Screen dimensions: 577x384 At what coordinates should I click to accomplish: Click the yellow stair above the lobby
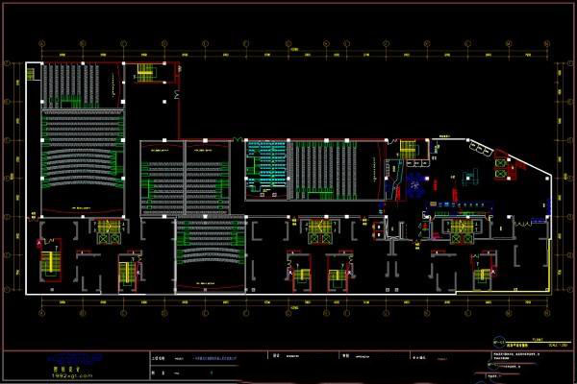click(x=406, y=149)
